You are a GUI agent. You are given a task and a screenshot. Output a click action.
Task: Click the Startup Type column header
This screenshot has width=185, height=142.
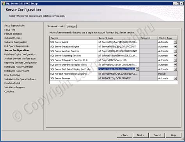[167, 38]
